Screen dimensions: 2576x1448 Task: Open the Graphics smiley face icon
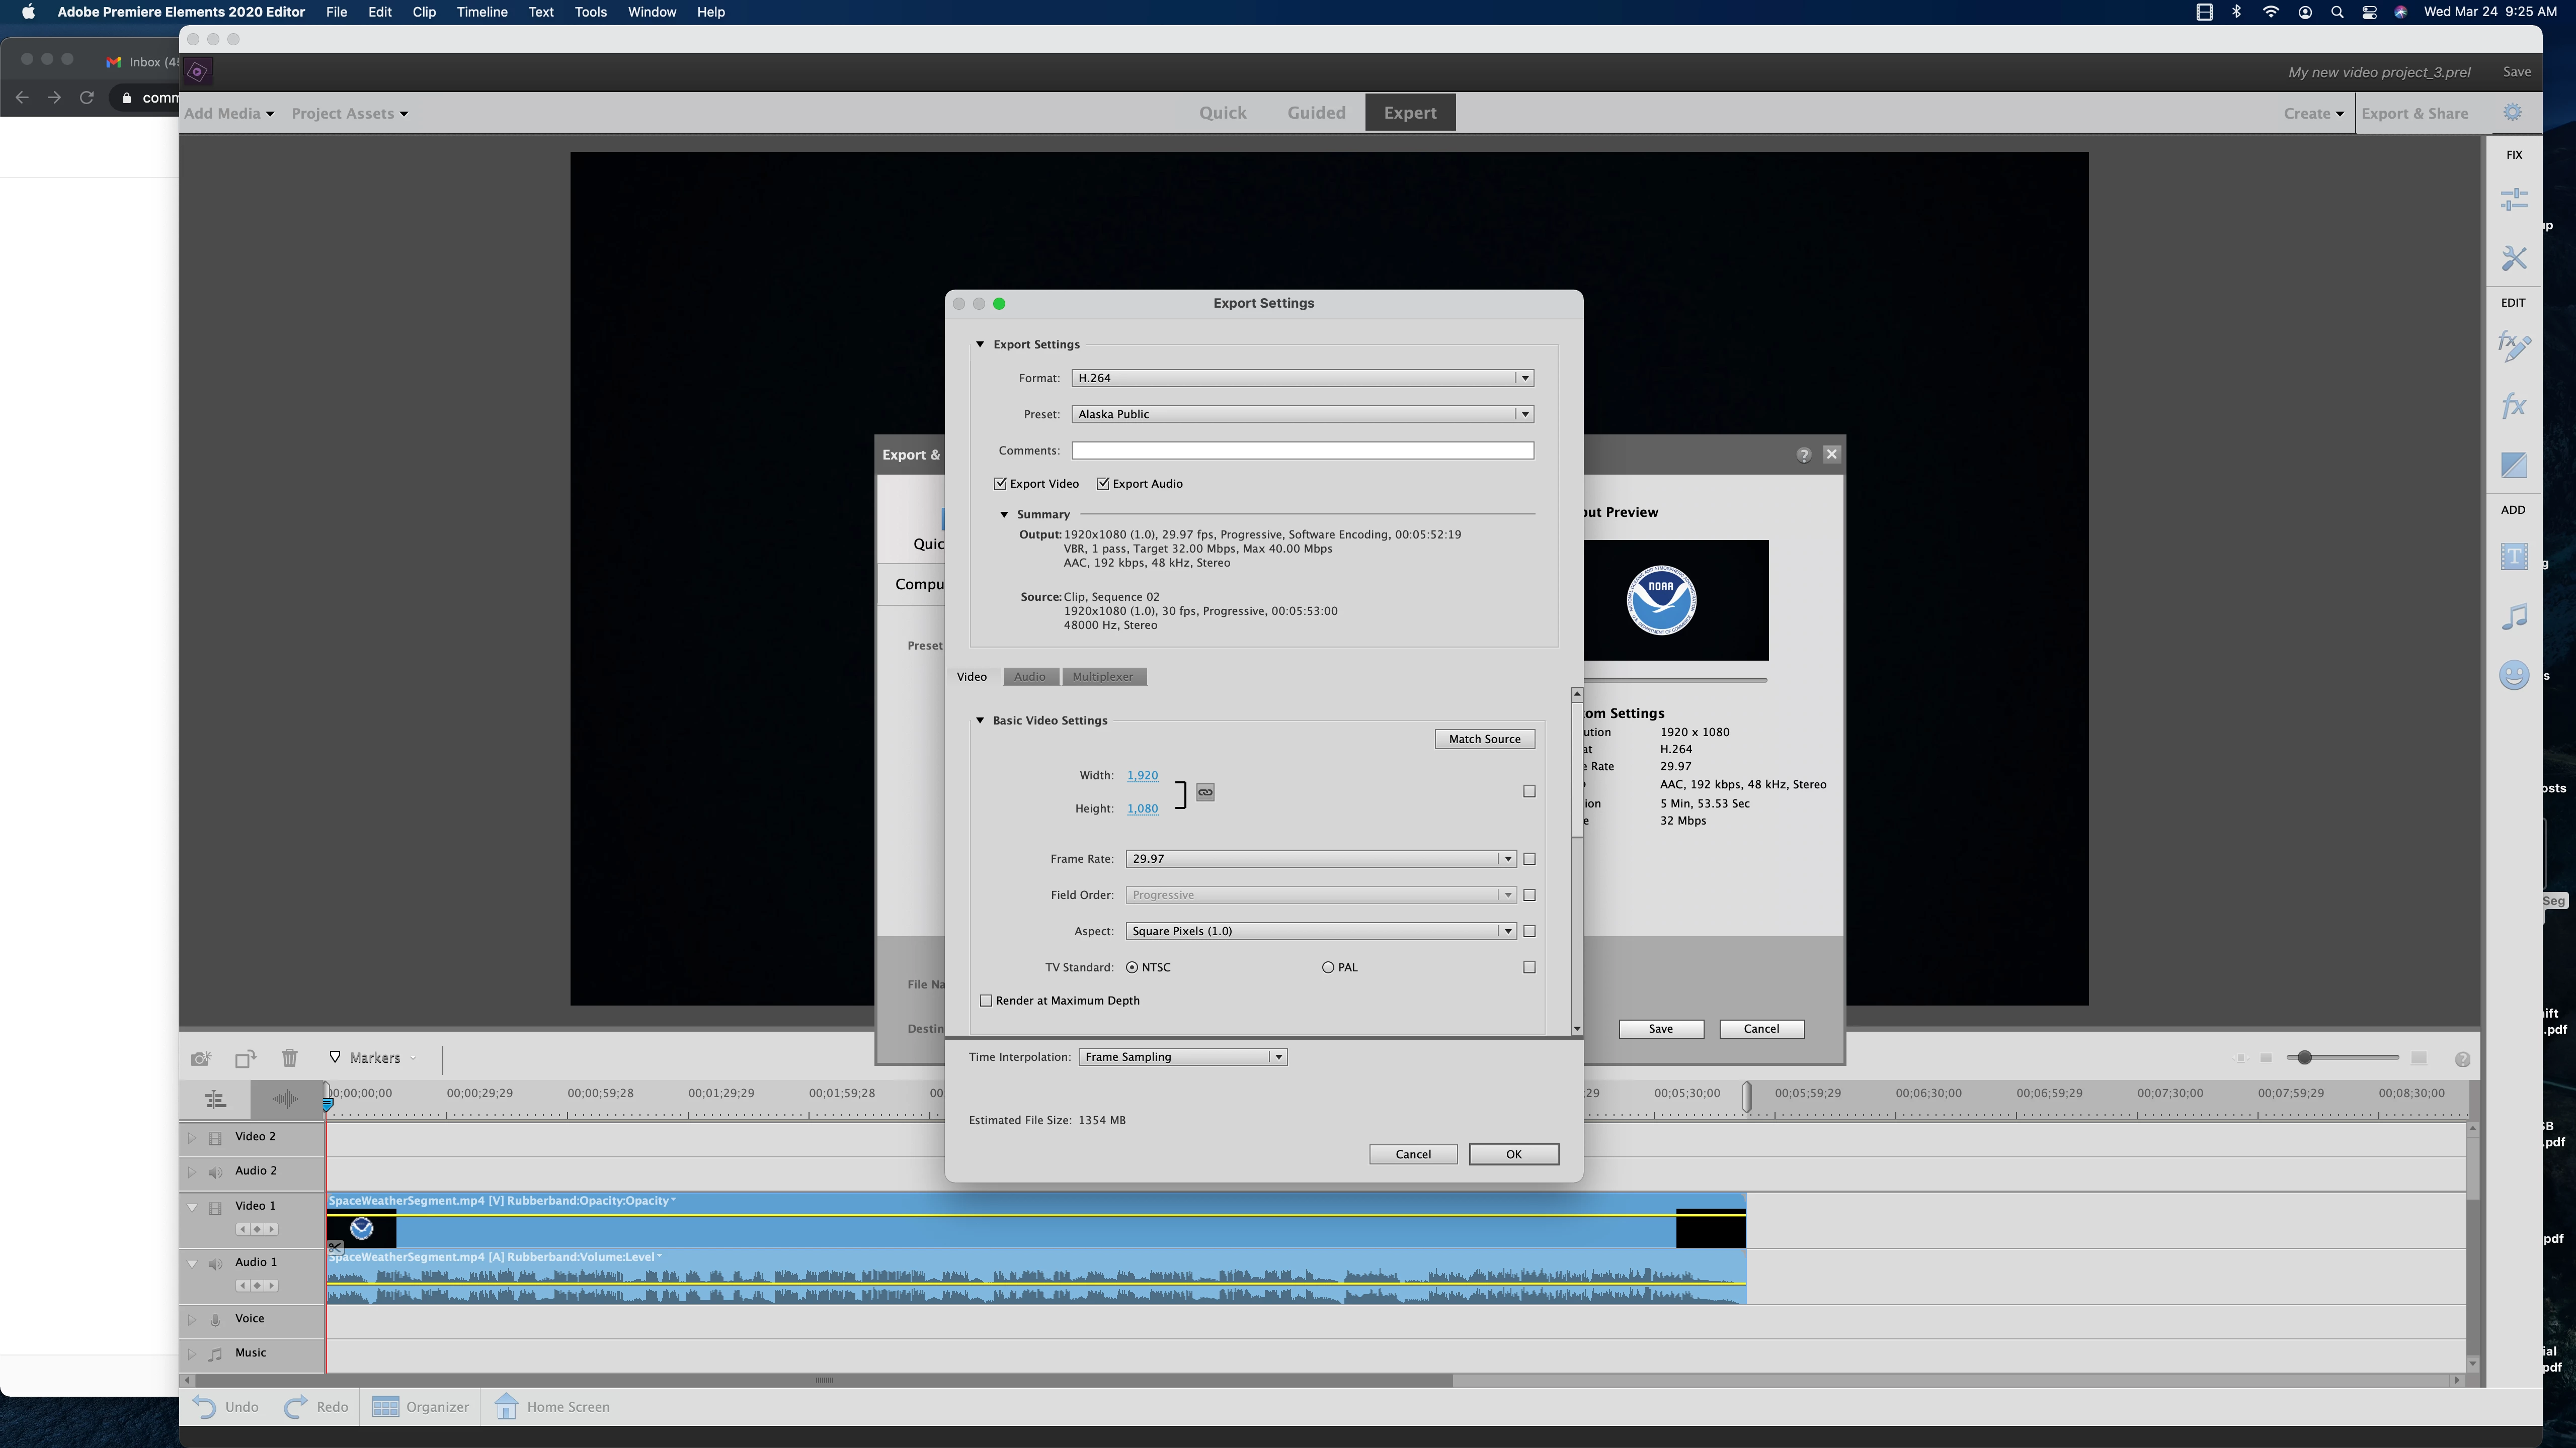[2513, 676]
